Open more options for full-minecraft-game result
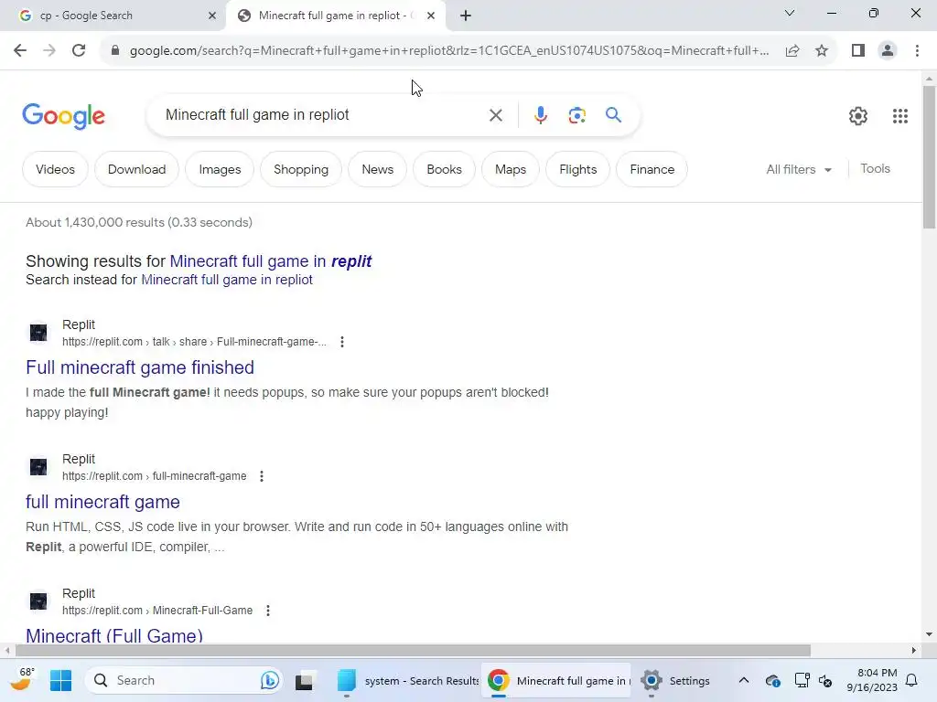Image resolution: width=937 pixels, height=702 pixels. point(261,476)
